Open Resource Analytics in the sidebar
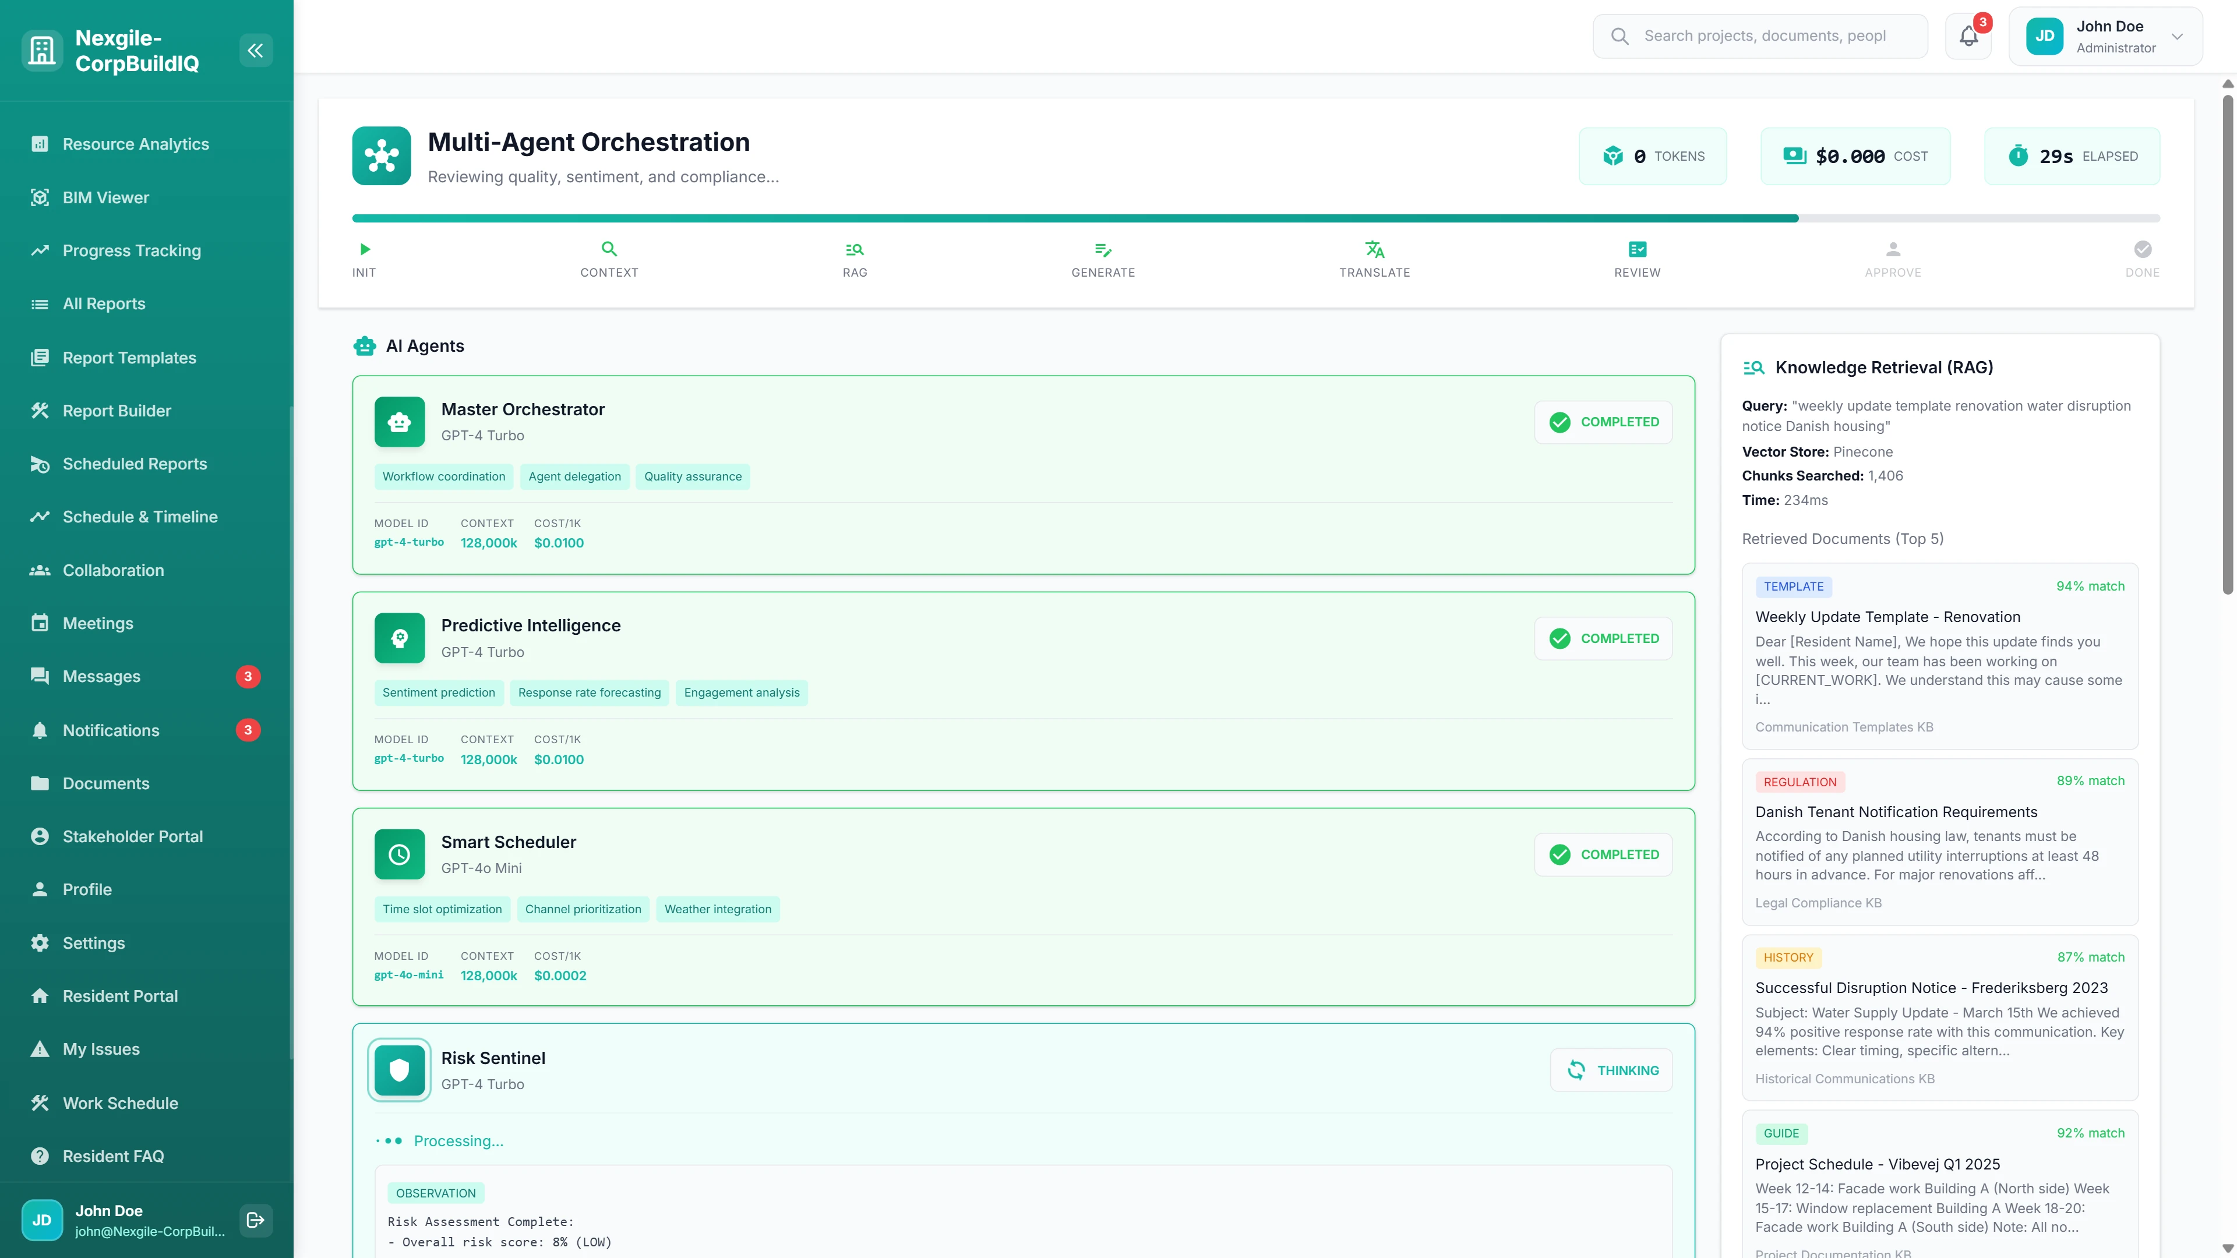2237x1258 pixels. pyautogui.click(x=135, y=143)
